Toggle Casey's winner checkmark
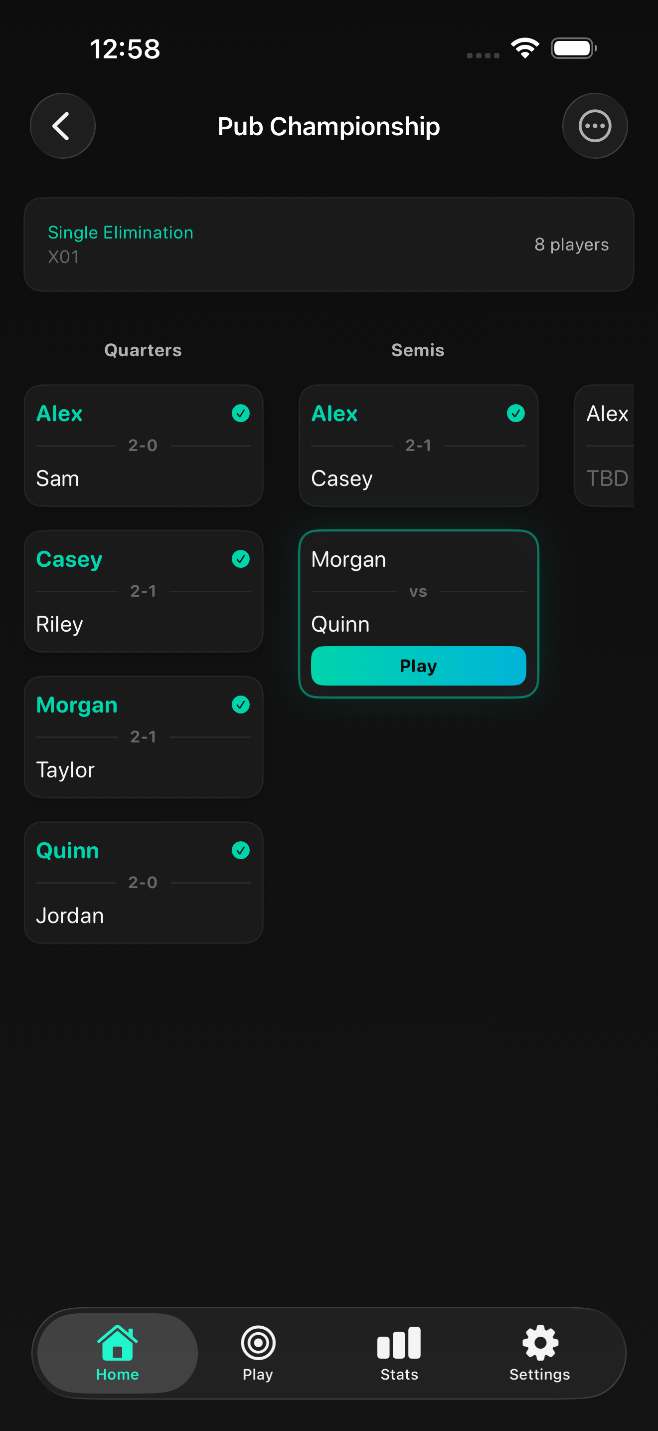This screenshot has width=658, height=1431. pyautogui.click(x=240, y=559)
